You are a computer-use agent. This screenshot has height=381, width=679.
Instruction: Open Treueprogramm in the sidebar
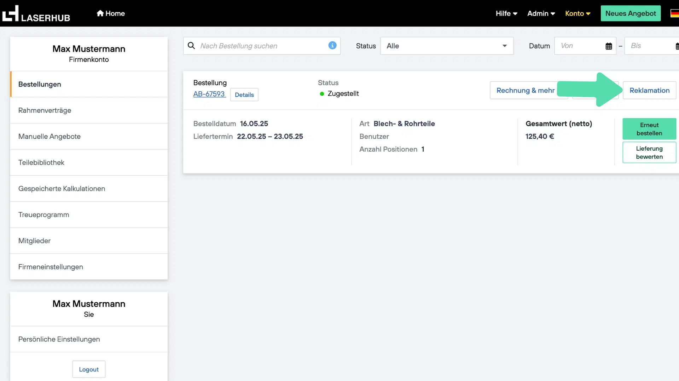point(89,215)
